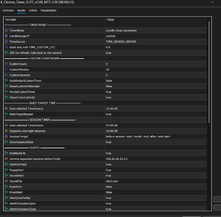Toggle the AutoRestartCustomTimer false value
Image resolution: width=221 pixels, height=217 pixels.
click(x=156, y=81)
